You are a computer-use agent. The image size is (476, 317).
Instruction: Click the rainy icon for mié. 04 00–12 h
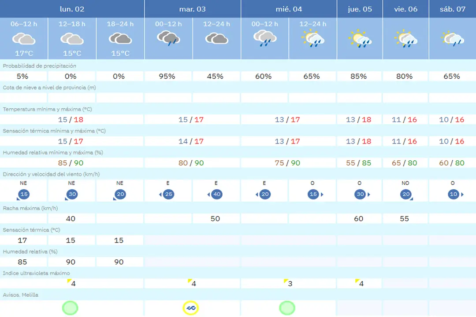[x=265, y=38]
